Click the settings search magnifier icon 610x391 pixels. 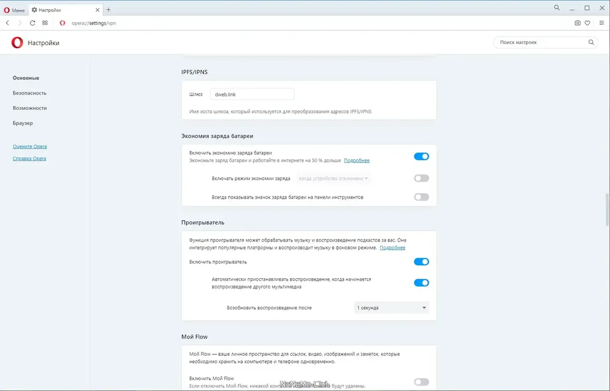click(x=591, y=43)
